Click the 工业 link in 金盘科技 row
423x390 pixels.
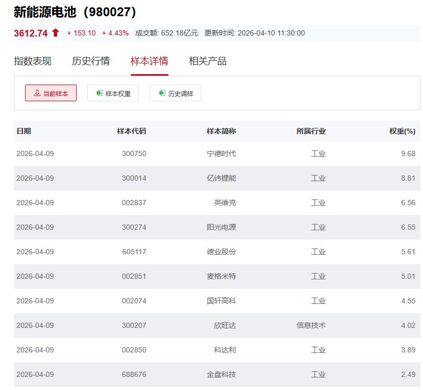point(318,374)
